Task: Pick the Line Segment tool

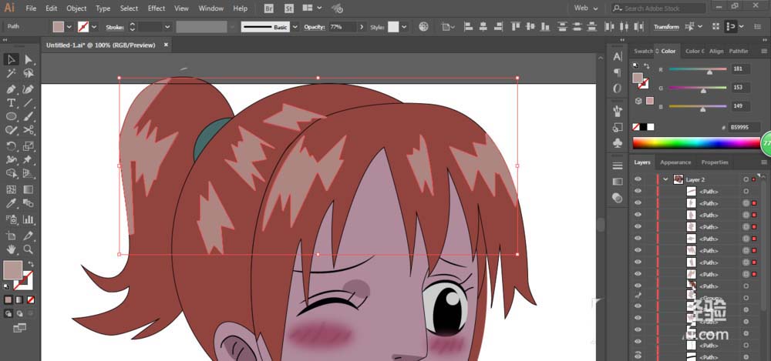Action: [29, 102]
